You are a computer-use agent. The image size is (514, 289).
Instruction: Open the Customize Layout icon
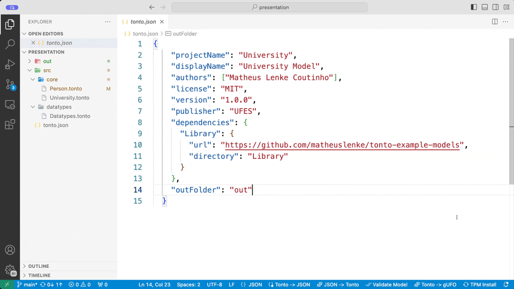(x=507, y=7)
